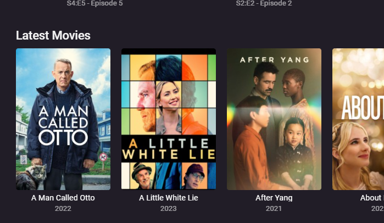Click the 'AFTER YANG' lettering on the poster
This screenshot has height=223, width=384.
274,60
